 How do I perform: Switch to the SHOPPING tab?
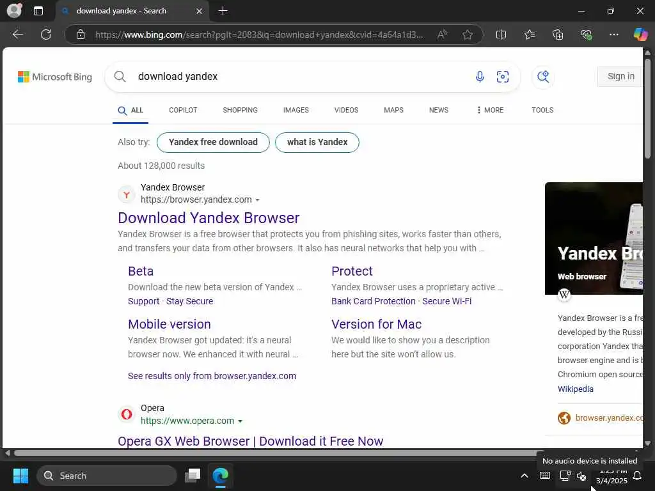(x=241, y=110)
